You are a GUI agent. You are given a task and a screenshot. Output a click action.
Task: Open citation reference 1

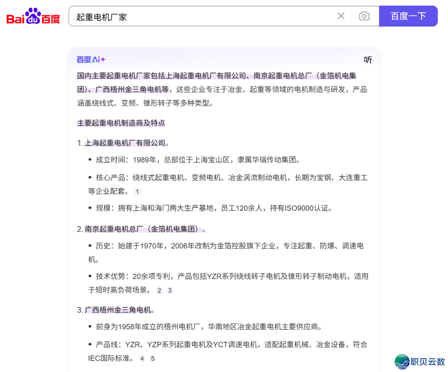click(x=137, y=192)
